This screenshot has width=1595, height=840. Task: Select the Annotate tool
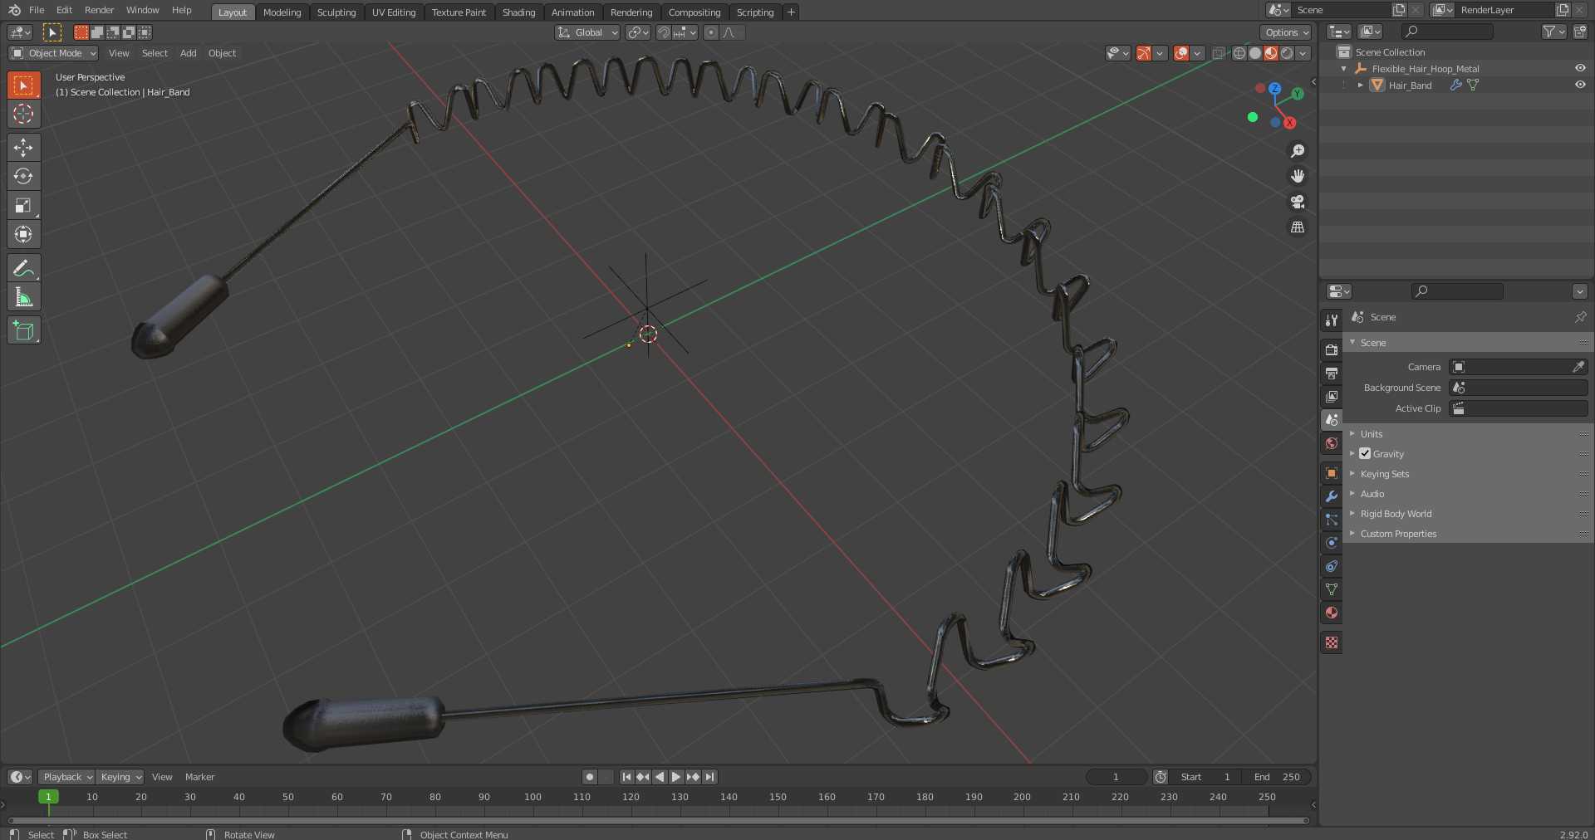tap(23, 268)
